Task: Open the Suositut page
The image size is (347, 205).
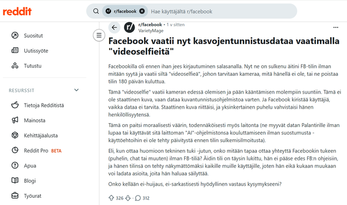Action: click(33, 36)
